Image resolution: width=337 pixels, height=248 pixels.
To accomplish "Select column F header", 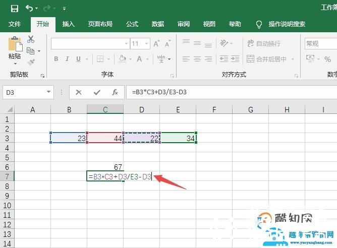I will (x=214, y=109).
